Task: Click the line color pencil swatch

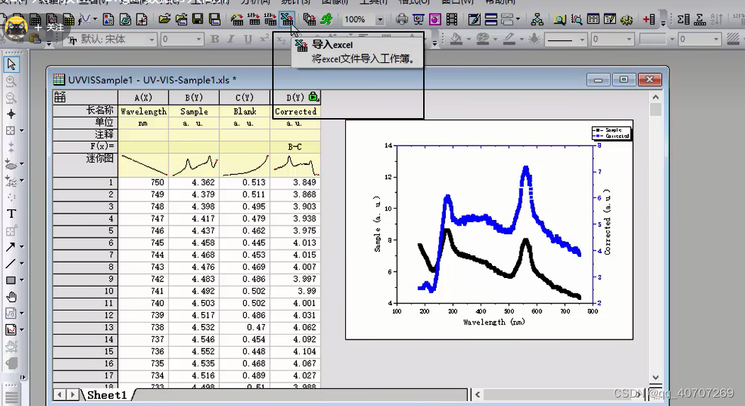Action: tap(510, 40)
